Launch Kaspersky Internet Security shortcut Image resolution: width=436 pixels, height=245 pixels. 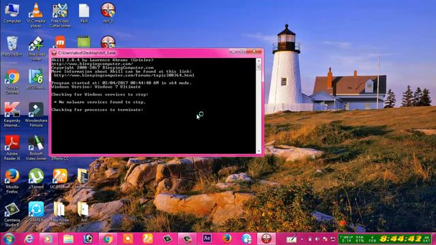[12, 115]
